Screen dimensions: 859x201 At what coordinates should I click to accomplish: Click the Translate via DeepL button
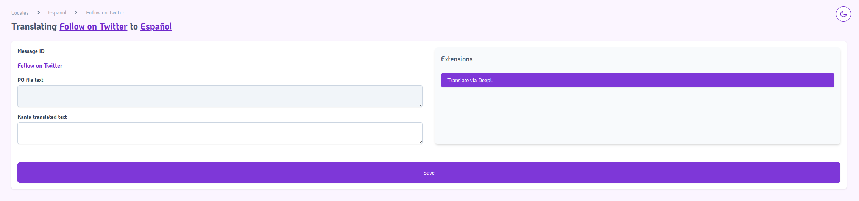pyautogui.click(x=637, y=80)
